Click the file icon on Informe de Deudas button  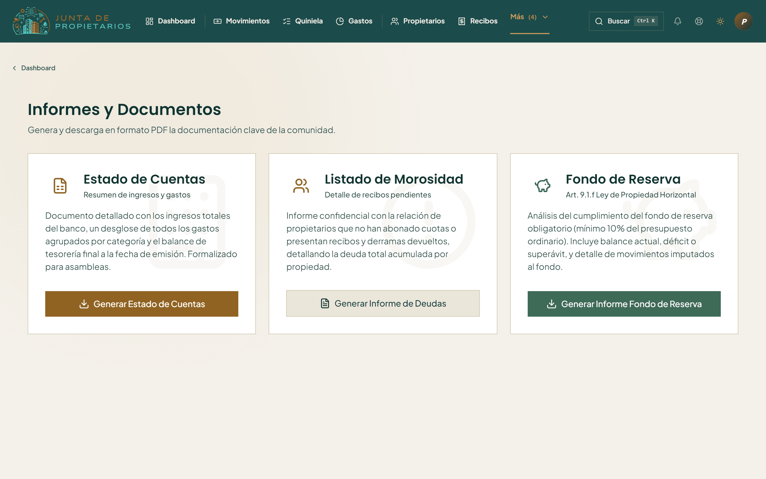click(325, 303)
